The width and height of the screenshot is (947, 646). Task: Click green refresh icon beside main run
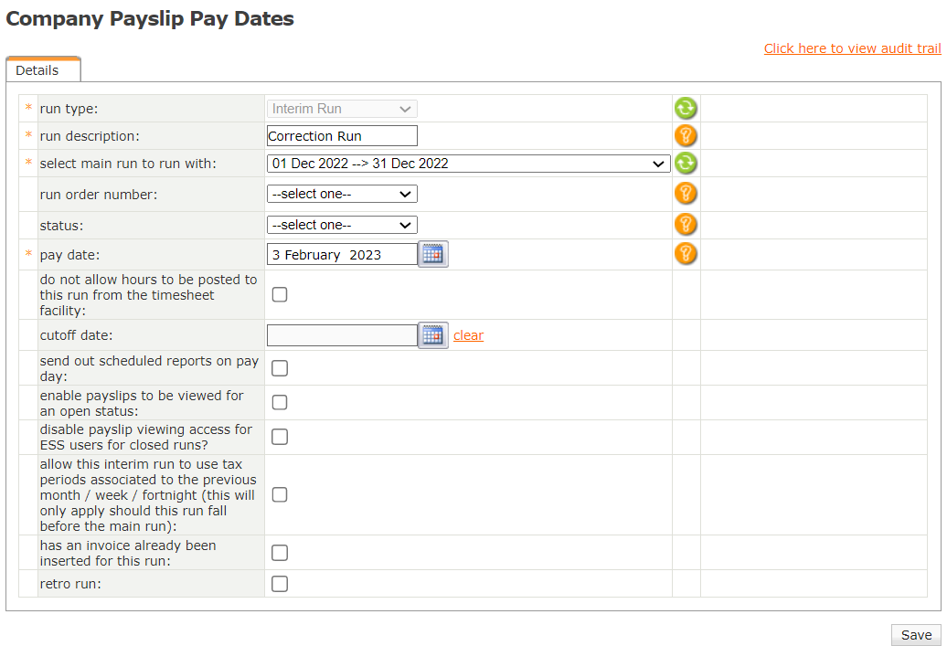686,164
